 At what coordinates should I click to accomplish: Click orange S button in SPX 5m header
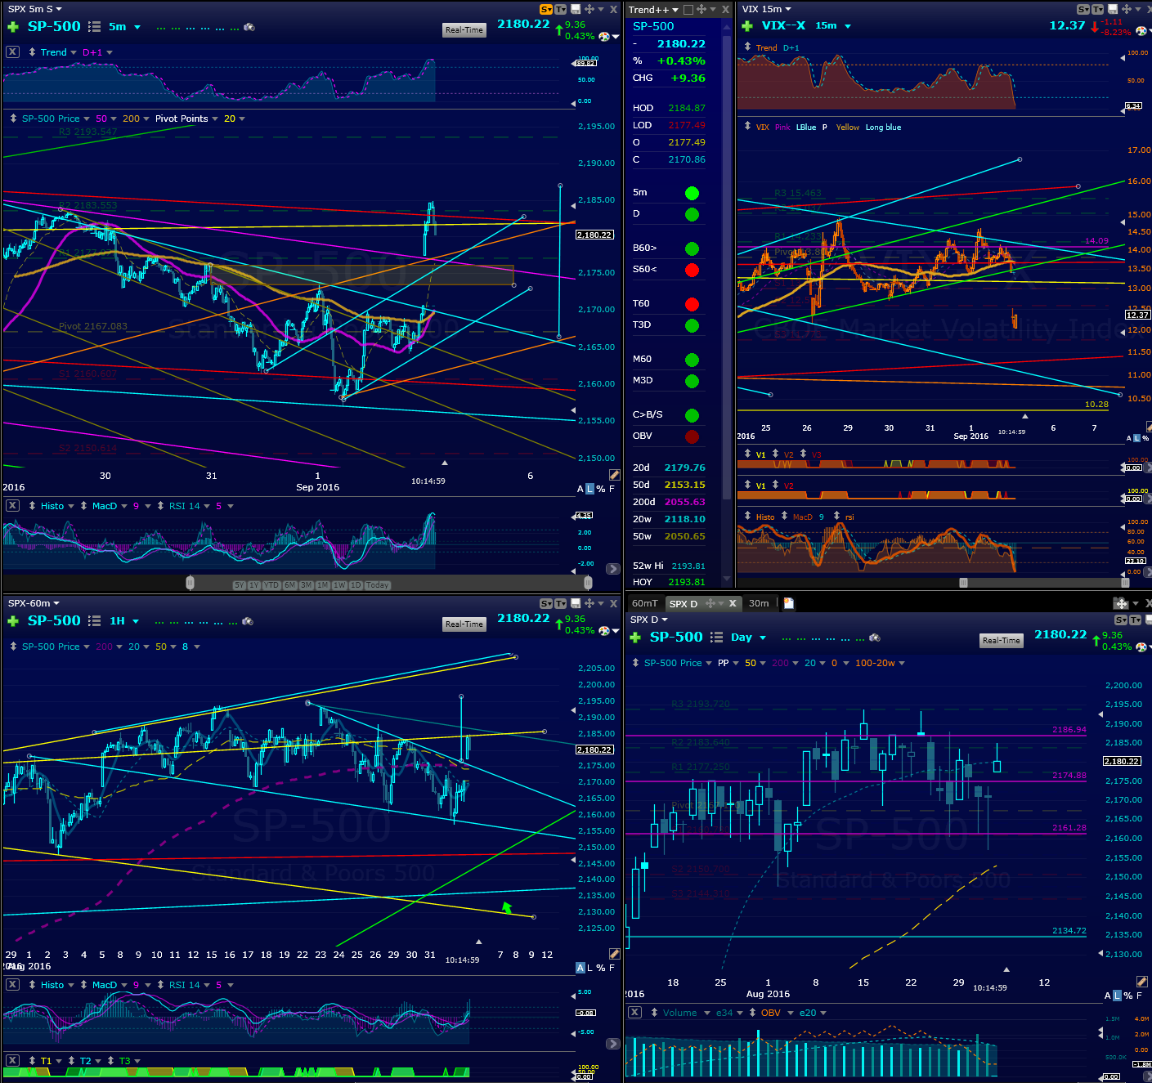tap(546, 9)
